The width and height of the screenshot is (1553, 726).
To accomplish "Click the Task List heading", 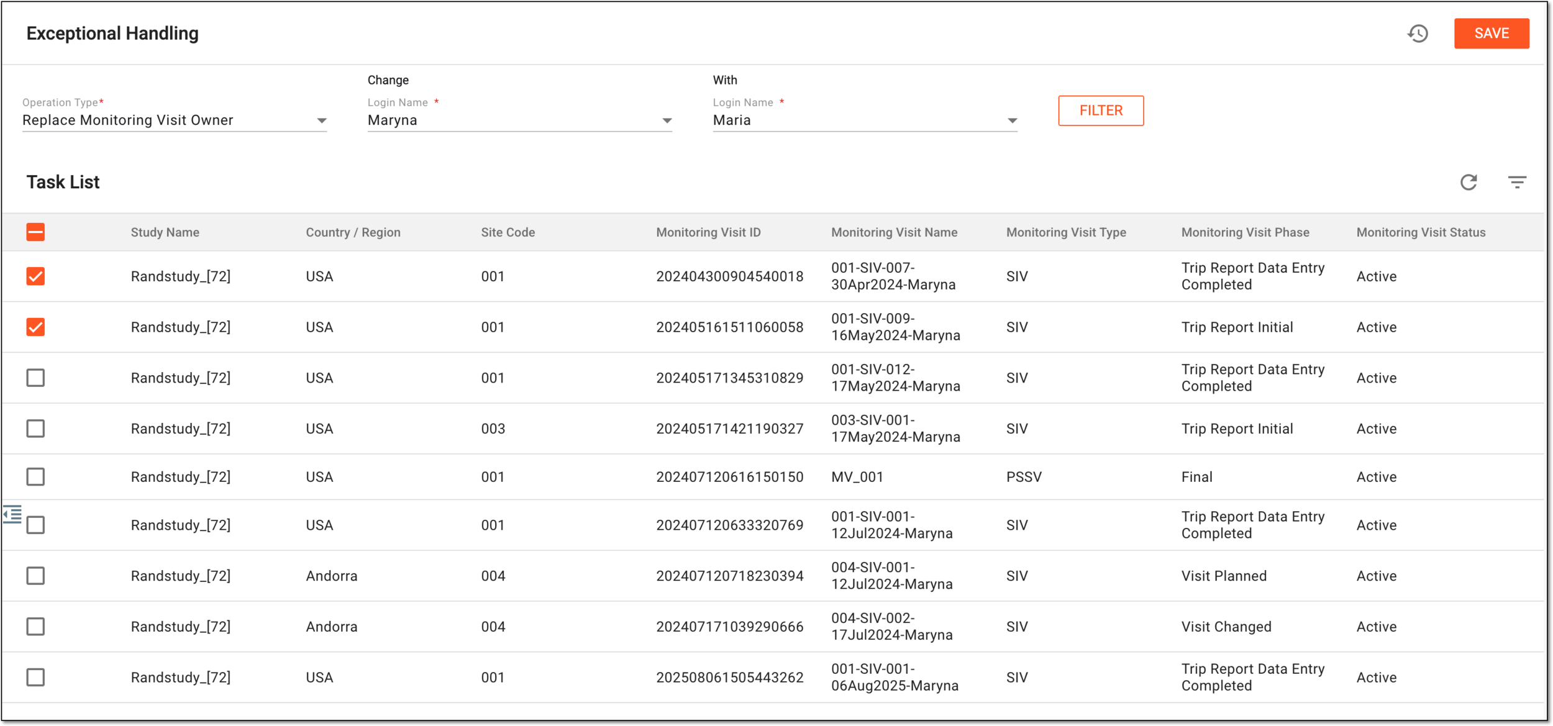I will [x=63, y=182].
